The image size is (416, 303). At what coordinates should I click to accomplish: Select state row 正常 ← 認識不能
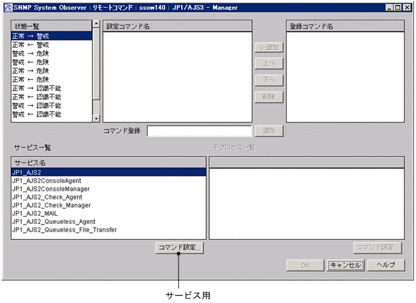(x=52, y=97)
